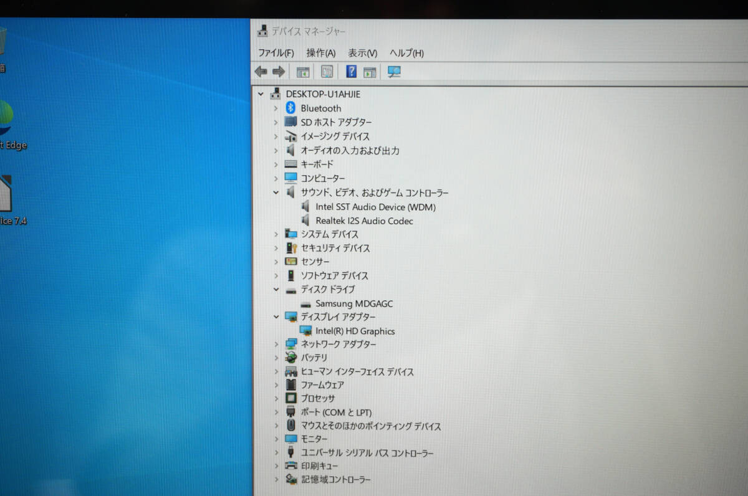Expand the システム デバイス category
Viewport: 748px width, 496px height.
click(276, 234)
